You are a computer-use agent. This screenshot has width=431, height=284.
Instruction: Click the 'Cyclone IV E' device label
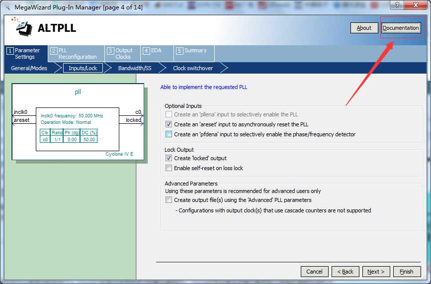(119, 154)
